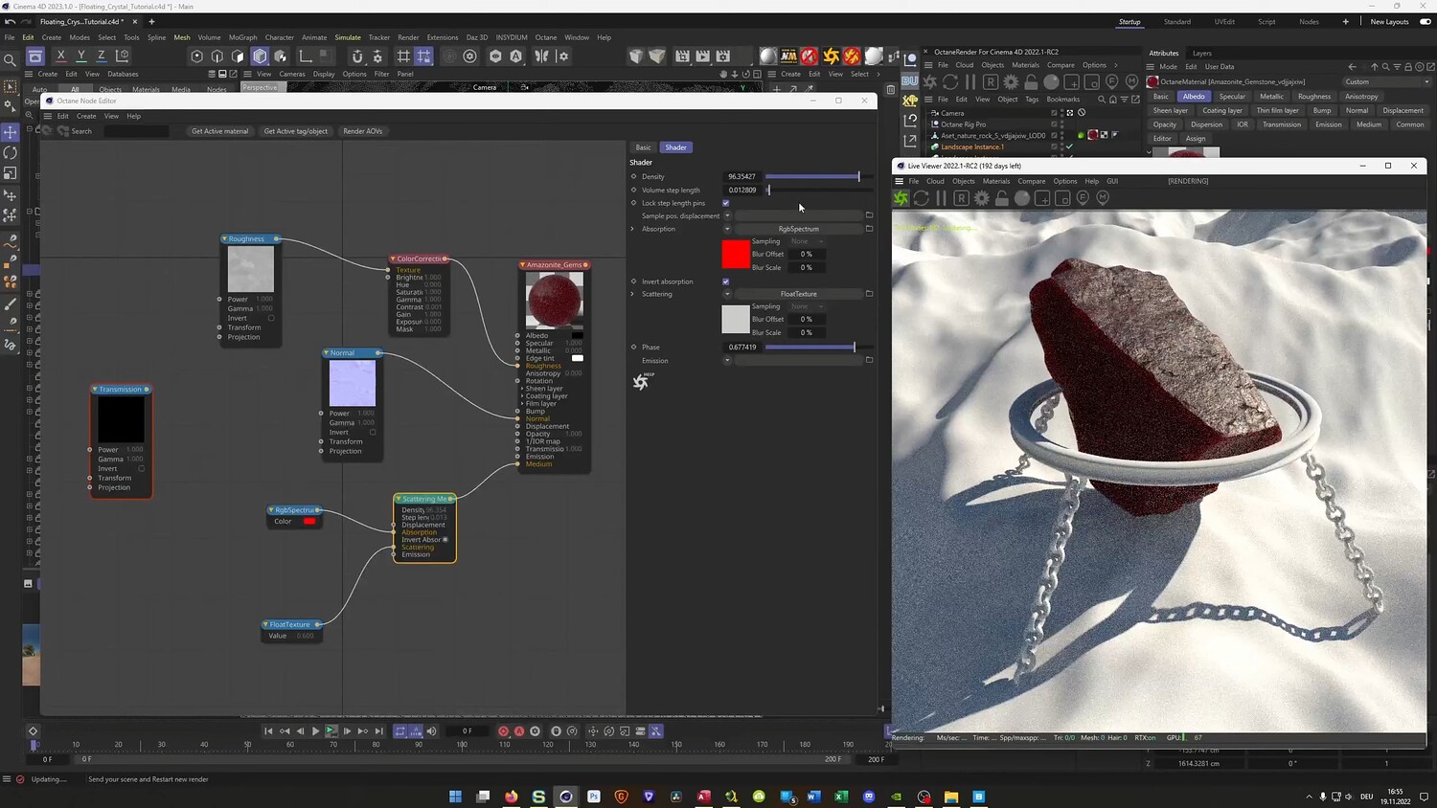The height and width of the screenshot is (808, 1437).
Task: Open Photoshop from the Windows taskbar
Action: click(x=594, y=797)
